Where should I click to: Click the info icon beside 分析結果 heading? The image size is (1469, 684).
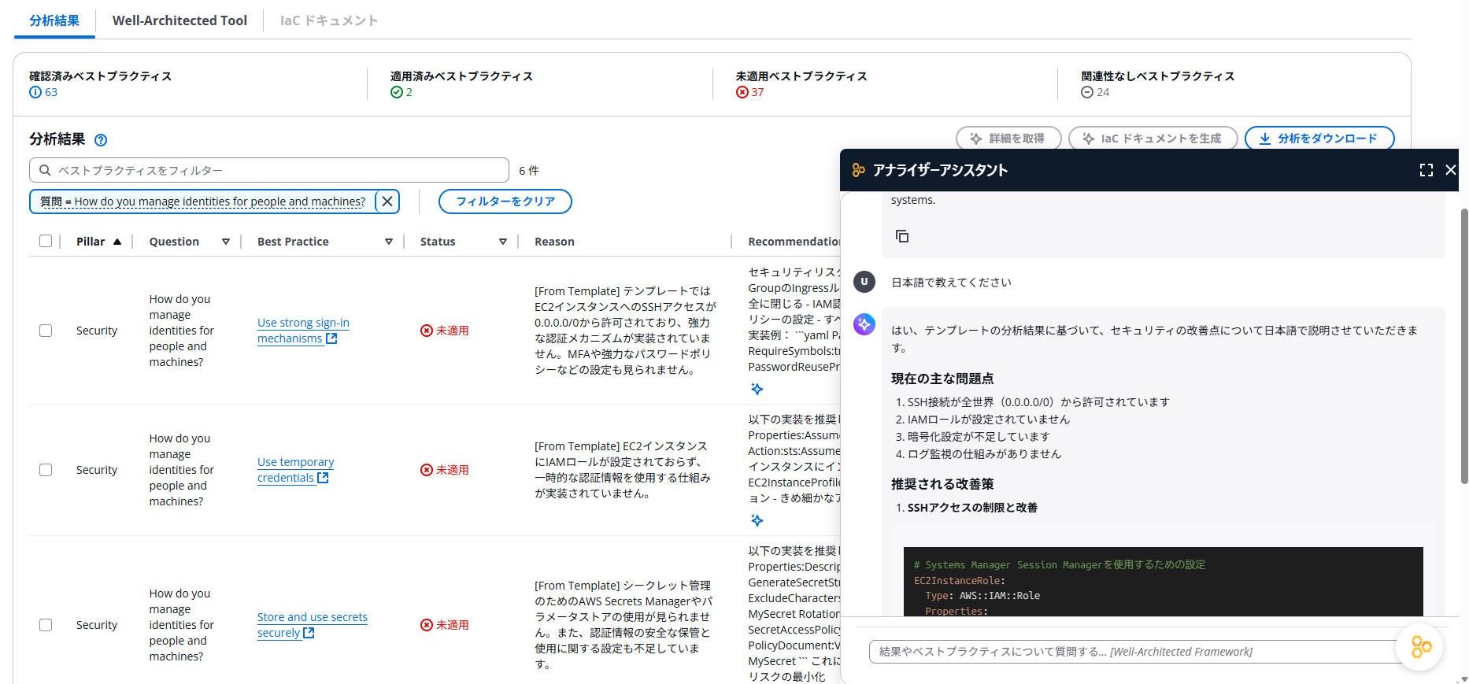pos(101,140)
